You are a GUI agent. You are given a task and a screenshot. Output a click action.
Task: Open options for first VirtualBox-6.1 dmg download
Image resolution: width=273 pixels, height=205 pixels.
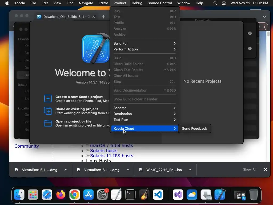pyautogui.click(x=66, y=170)
